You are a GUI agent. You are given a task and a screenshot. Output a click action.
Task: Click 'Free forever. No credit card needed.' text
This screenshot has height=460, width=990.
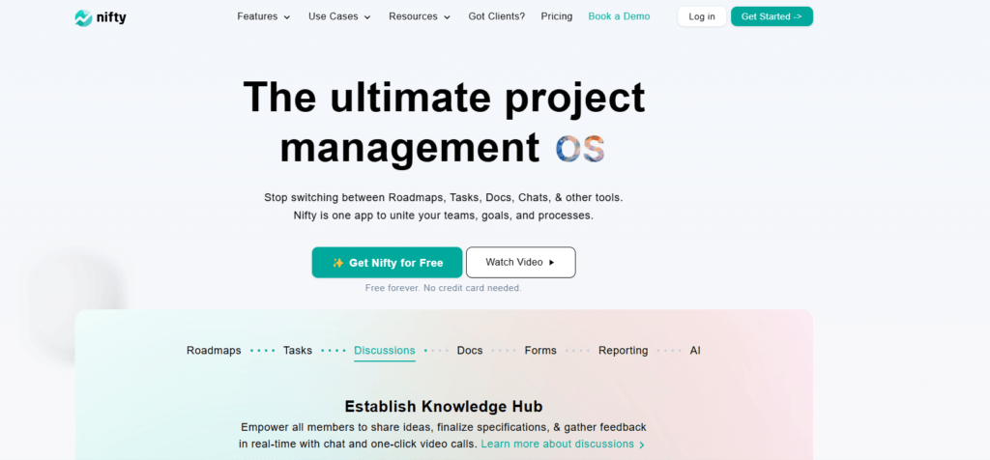click(x=443, y=288)
